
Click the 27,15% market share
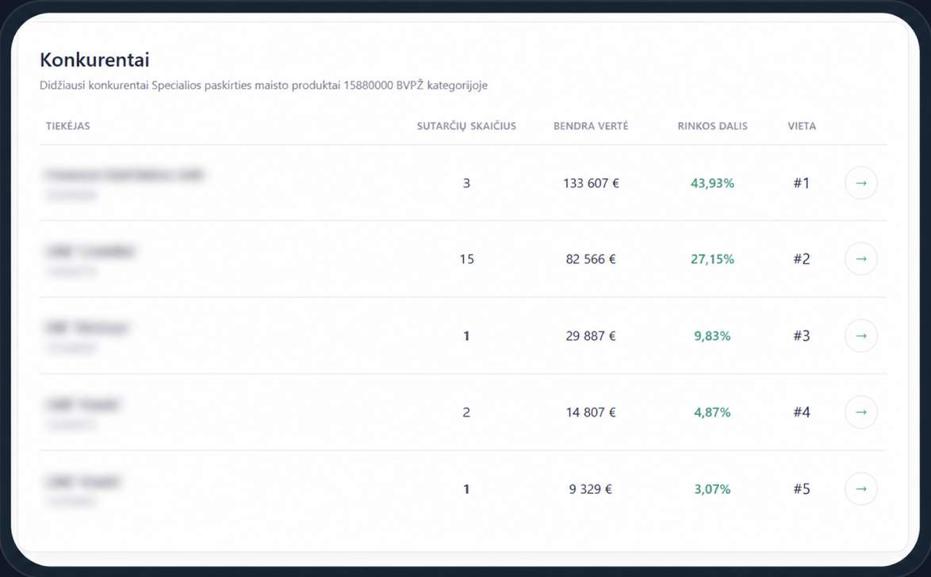click(x=712, y=259)
